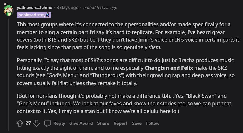Viewport: 243px width, 133px height.
Task: Click the last paragraph starting "(But for non-fans"
Action: (121, 103)
